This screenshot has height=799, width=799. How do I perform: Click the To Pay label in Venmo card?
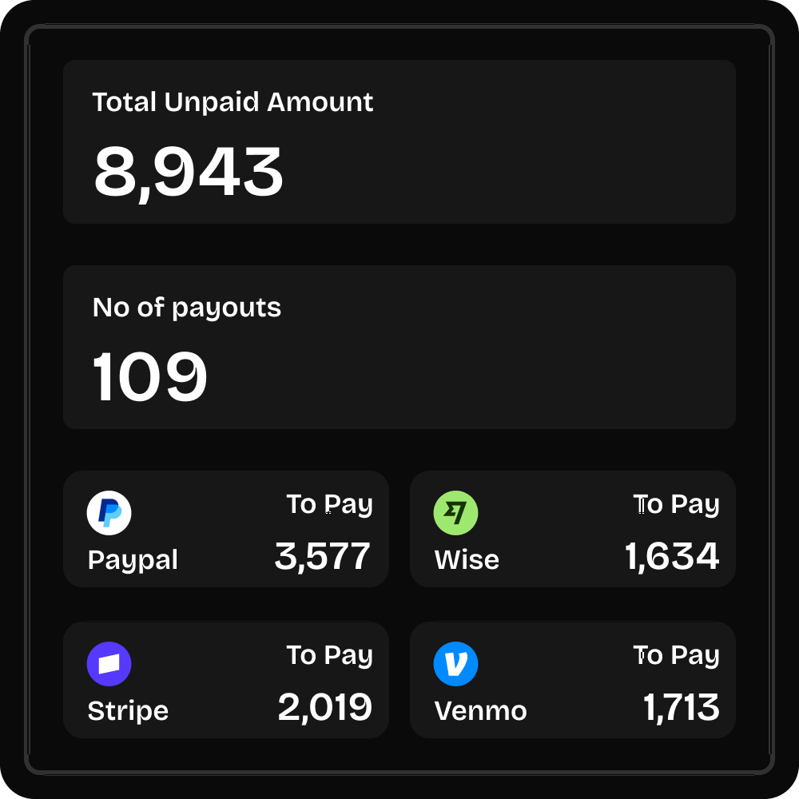676,656
